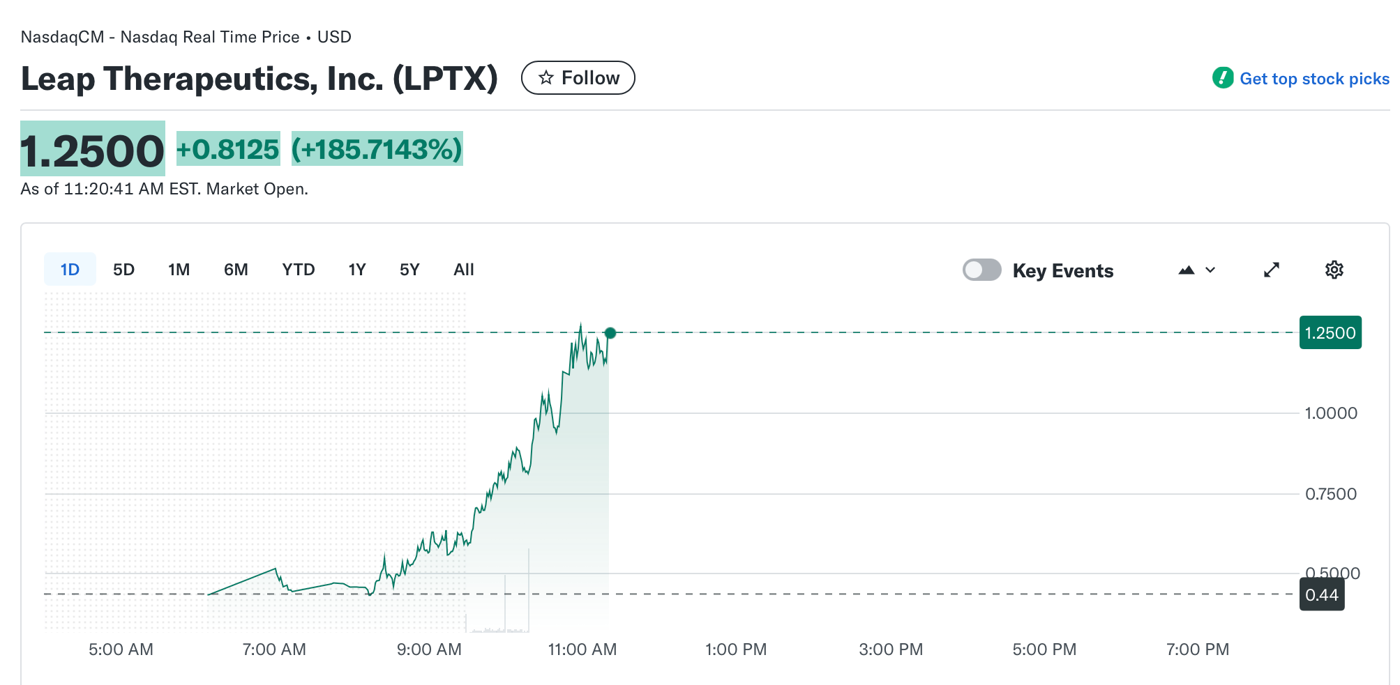Show the 6M chart range
Screen dimensions: 1400x685
coord(236,270)
